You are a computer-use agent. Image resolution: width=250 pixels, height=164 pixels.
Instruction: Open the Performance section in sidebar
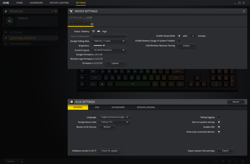31,44
